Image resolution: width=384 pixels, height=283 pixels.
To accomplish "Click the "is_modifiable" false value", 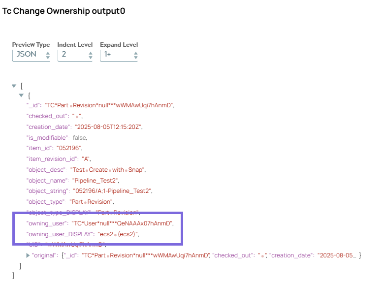I will pyautogui.click(x=79, y=138).
